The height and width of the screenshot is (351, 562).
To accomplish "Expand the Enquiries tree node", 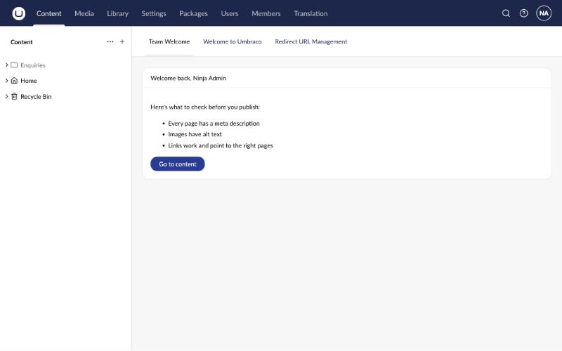I will 6,65.
